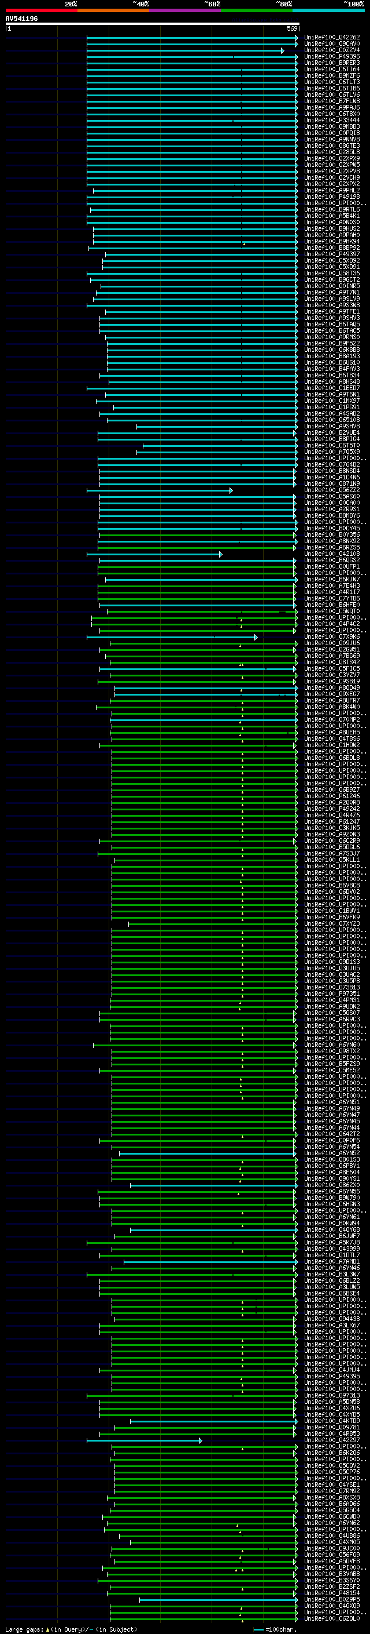370x1634 pixels.
Task: Click label UniRef100_Q871N9
Action: (x=331, y=484)
